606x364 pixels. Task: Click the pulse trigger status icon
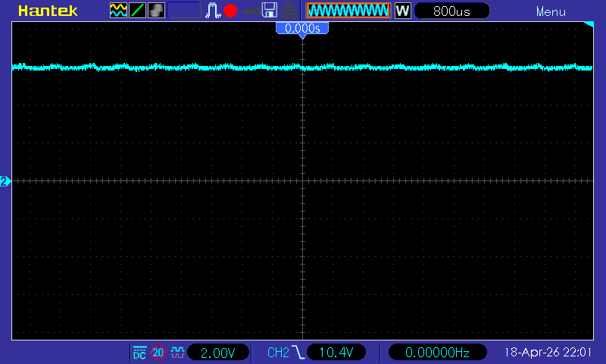pos(214,11)
